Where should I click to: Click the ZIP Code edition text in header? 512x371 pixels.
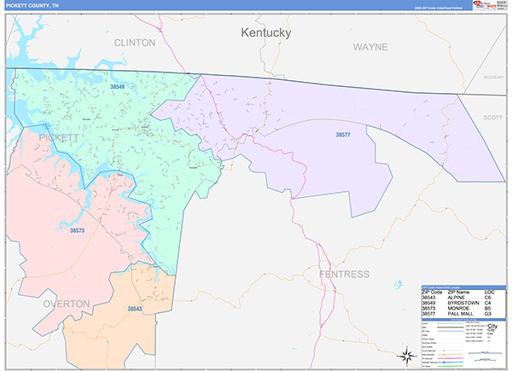click(439, 8)
